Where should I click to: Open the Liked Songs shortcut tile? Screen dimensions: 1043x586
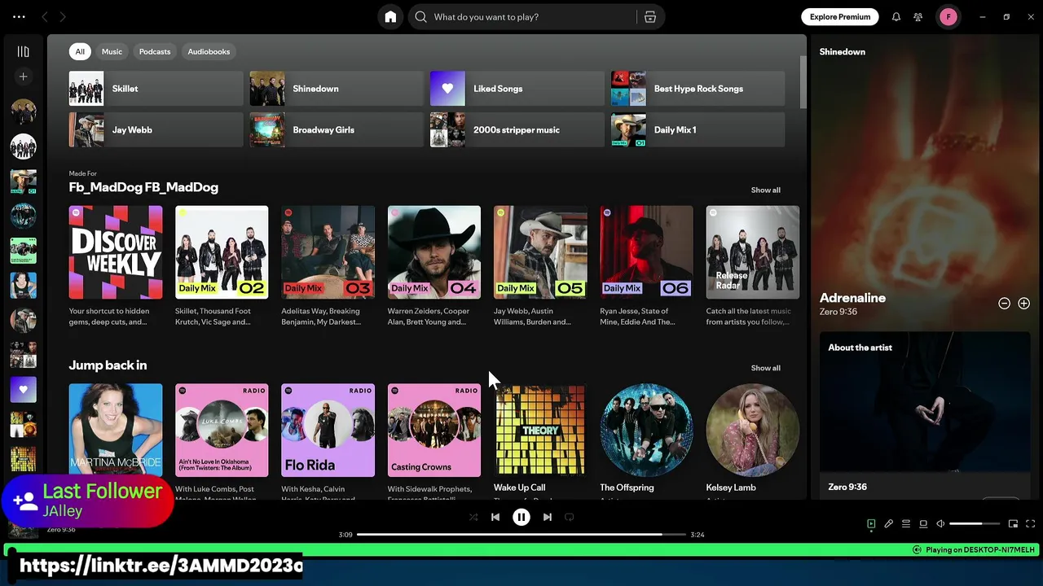coord(517,89)
